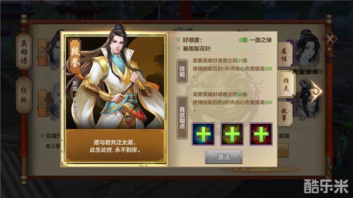This screenshot has height=198, width=353.
Task: Switch to 经脉 meridians tab
Action: [24, 95]
